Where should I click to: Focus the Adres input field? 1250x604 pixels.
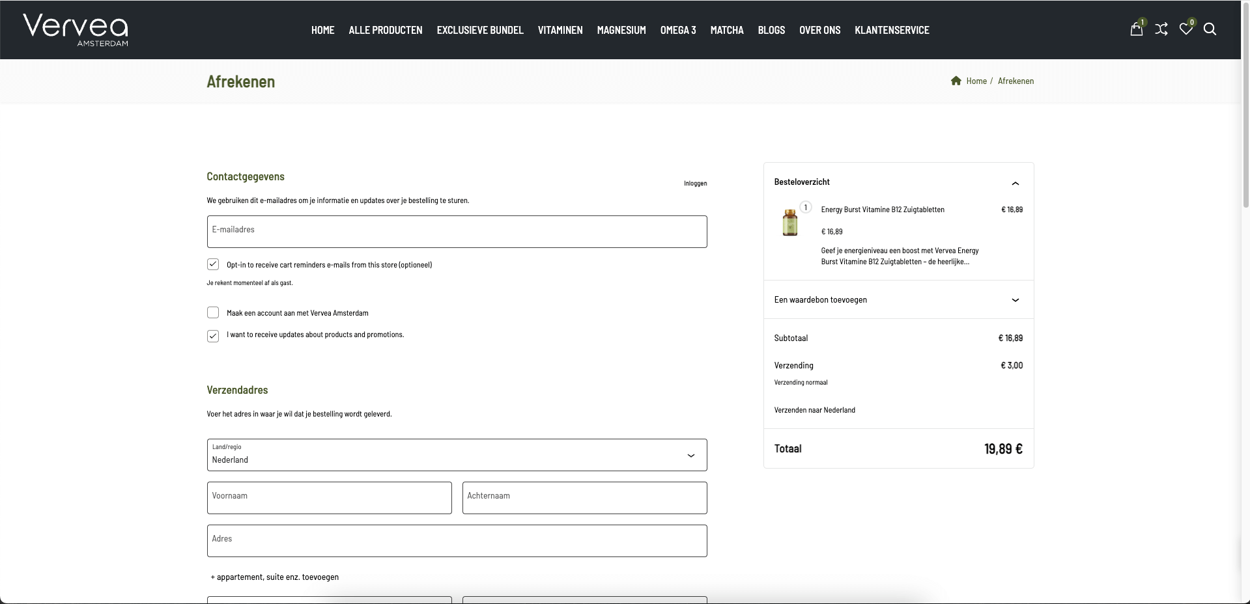pyautogui.click(x=457, y=541)
